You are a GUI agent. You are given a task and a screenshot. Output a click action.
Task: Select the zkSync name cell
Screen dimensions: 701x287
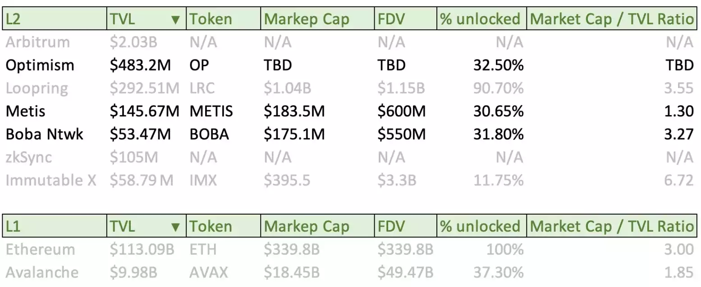coord(29,157)
